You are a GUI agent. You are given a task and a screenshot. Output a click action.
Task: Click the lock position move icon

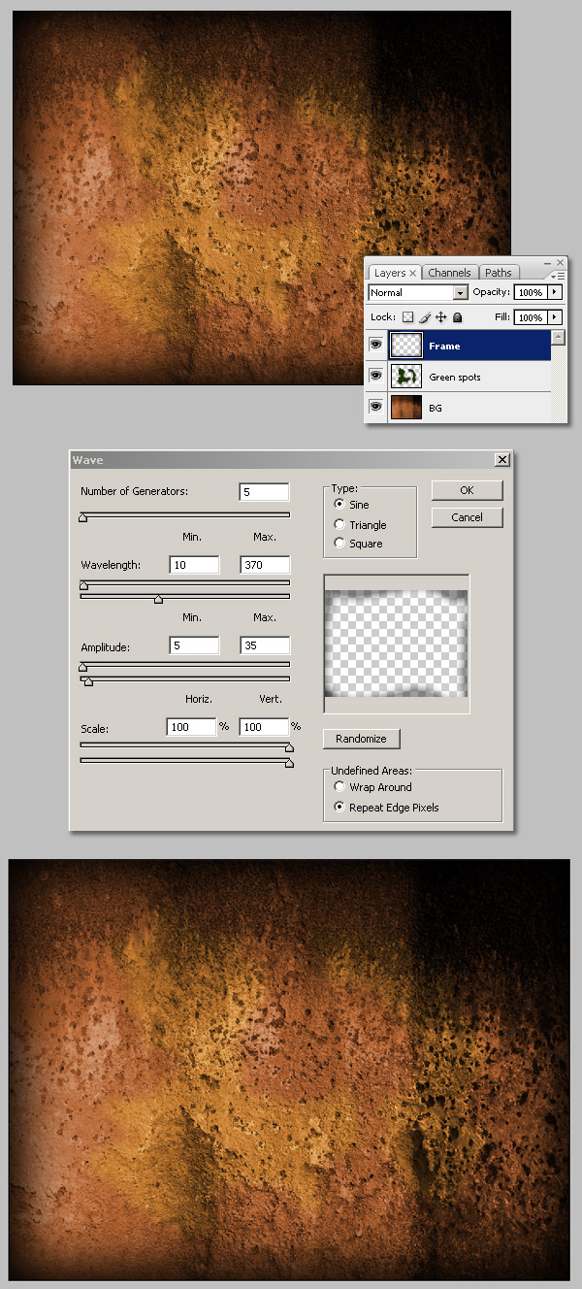pyautogui.click(x=440, y=317)
